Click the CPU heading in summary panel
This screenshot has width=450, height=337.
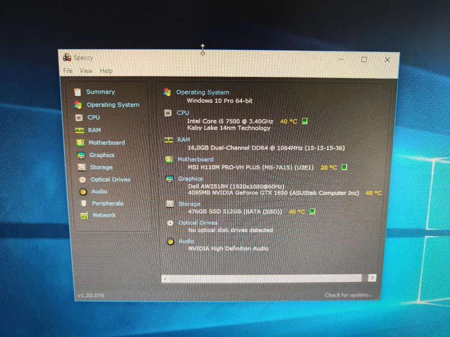click(183, 113)
